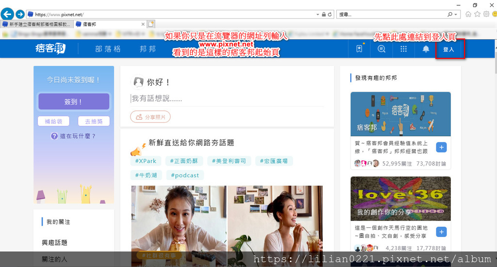The image size is (497, 267).
Task: Select the #podcast hashtag
Action: pyautogui.click(x=185, y=175)
